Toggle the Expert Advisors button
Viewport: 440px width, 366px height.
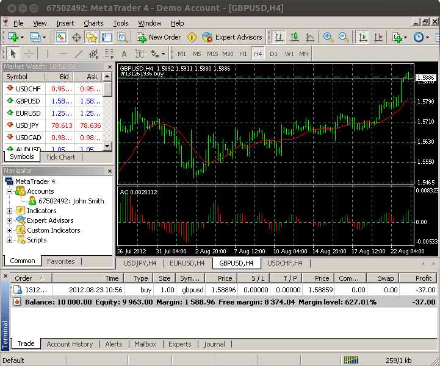click(232, 37)
